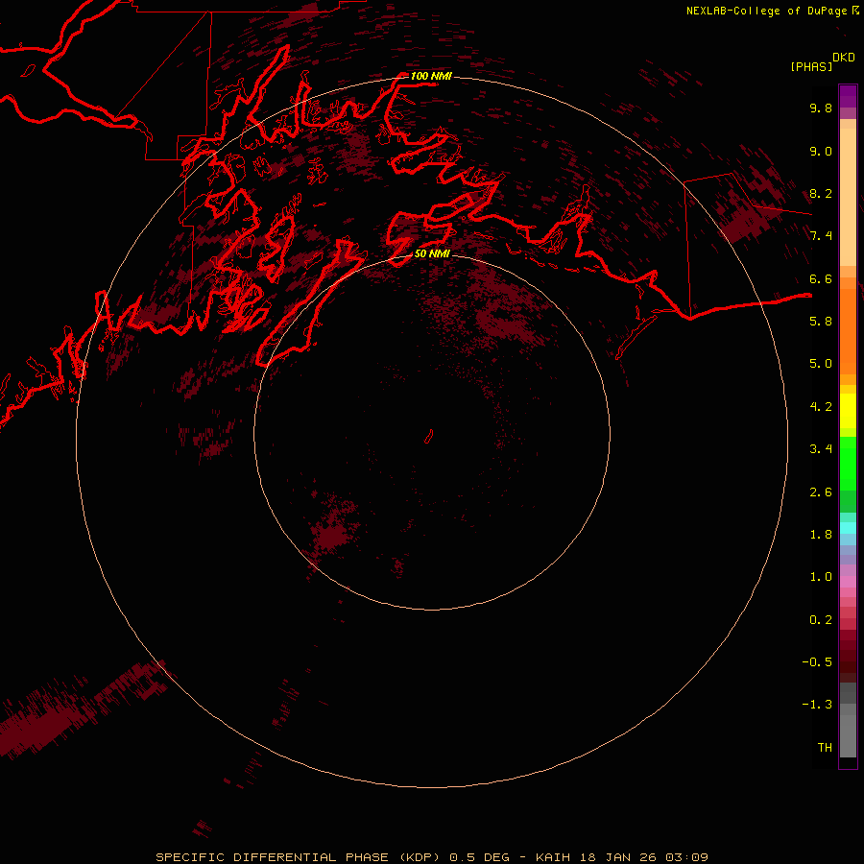Image resolution: width=864 pixels, height=864 pixels.
Task: Click the 50 NMI range ring label
Action: 432,253
